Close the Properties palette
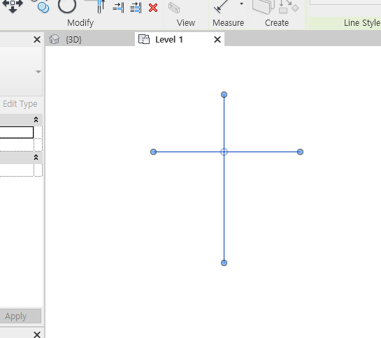Viewport: 381px width, 338px height. [x=37, y=39]
